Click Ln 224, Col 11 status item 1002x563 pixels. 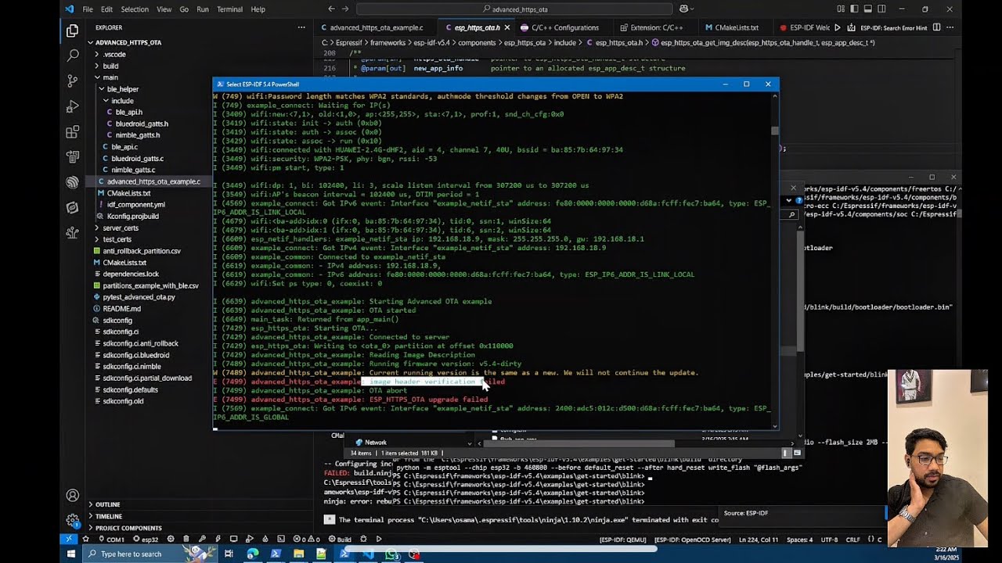[759, 540]
